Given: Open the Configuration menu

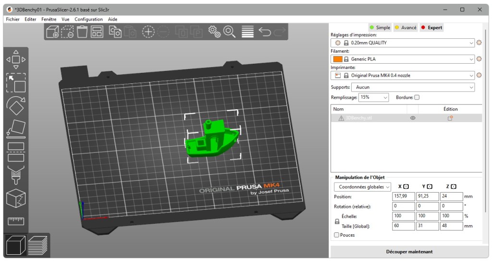Looking at the screenshot, I should tap(88, 19).
